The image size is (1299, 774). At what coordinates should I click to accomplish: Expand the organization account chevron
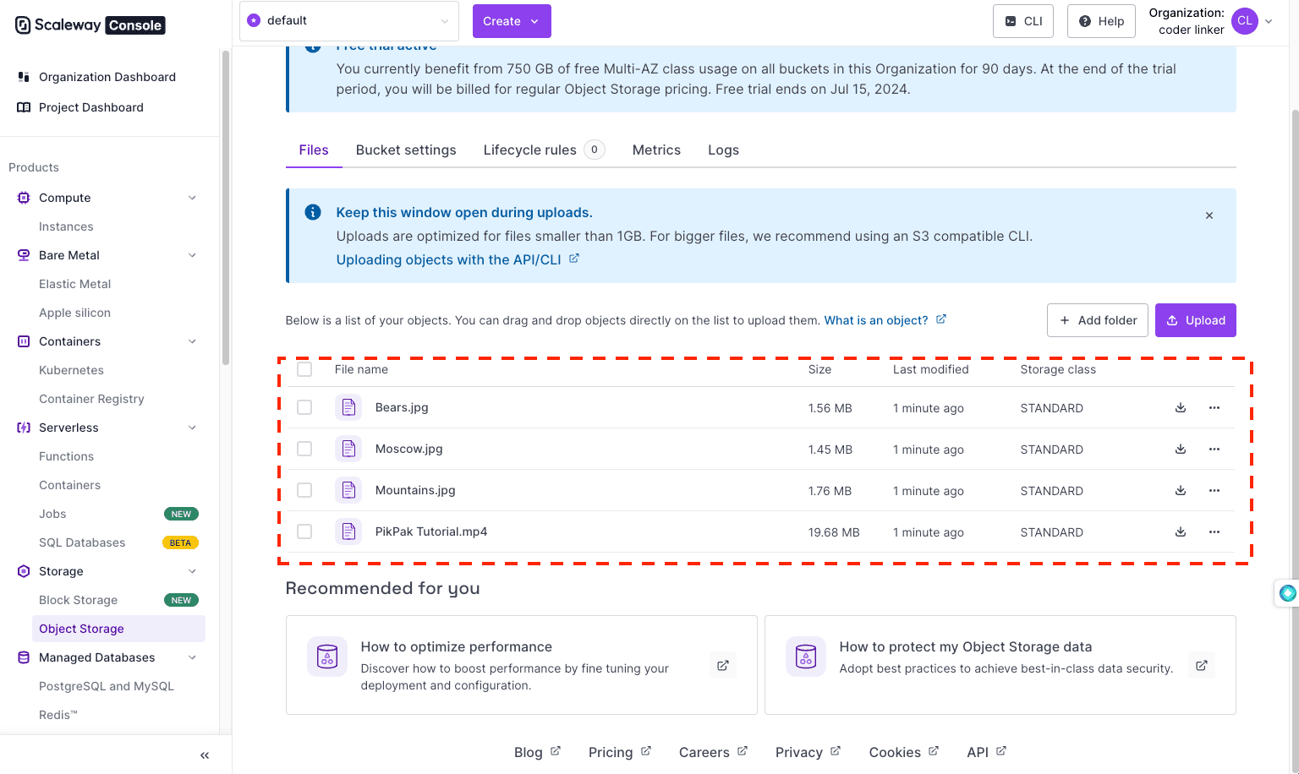coord(1269,22)
